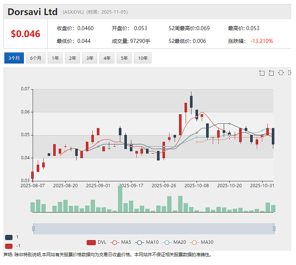Click the zoom reset (back) icon

(271, 73)
